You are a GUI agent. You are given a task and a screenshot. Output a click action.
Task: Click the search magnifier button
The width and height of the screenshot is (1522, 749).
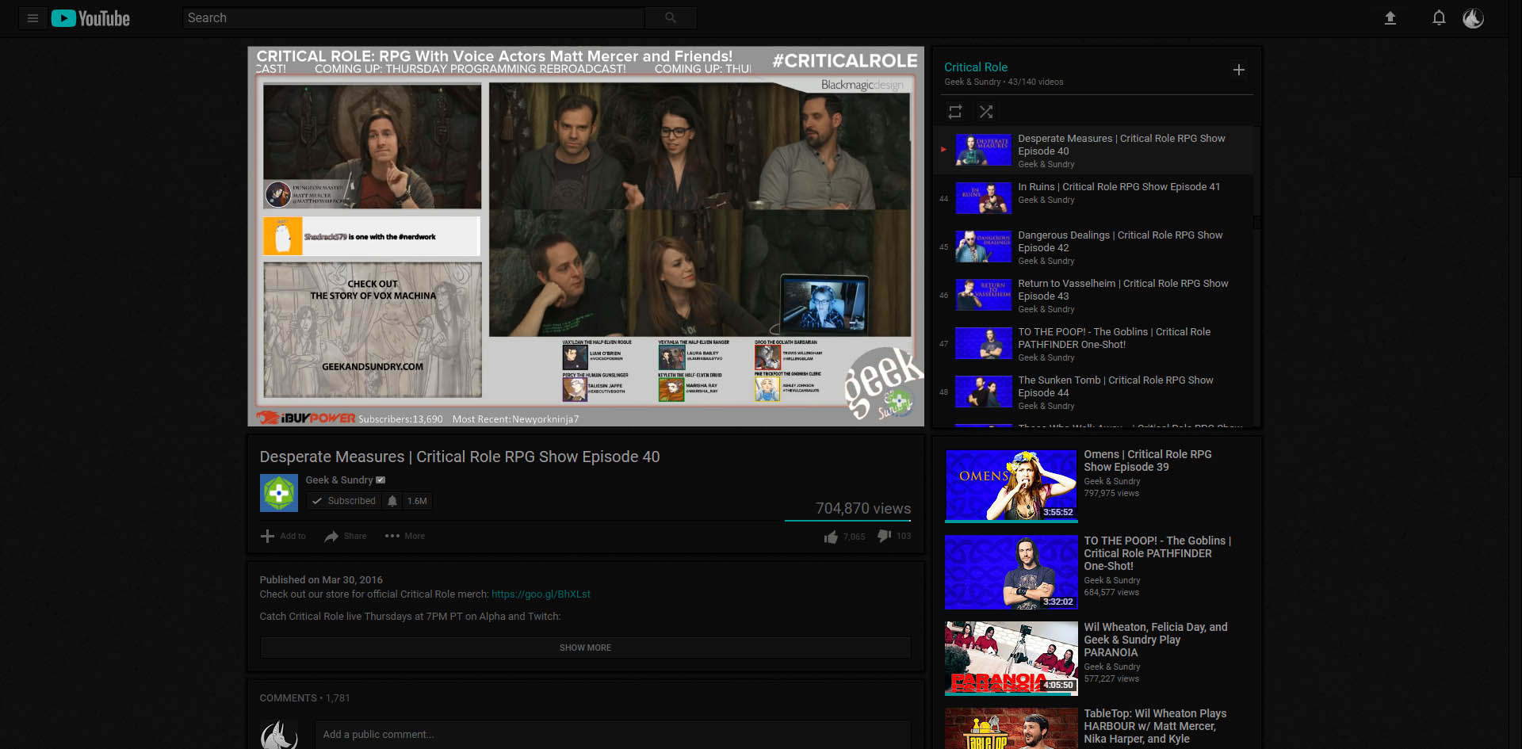coord(671,17)
